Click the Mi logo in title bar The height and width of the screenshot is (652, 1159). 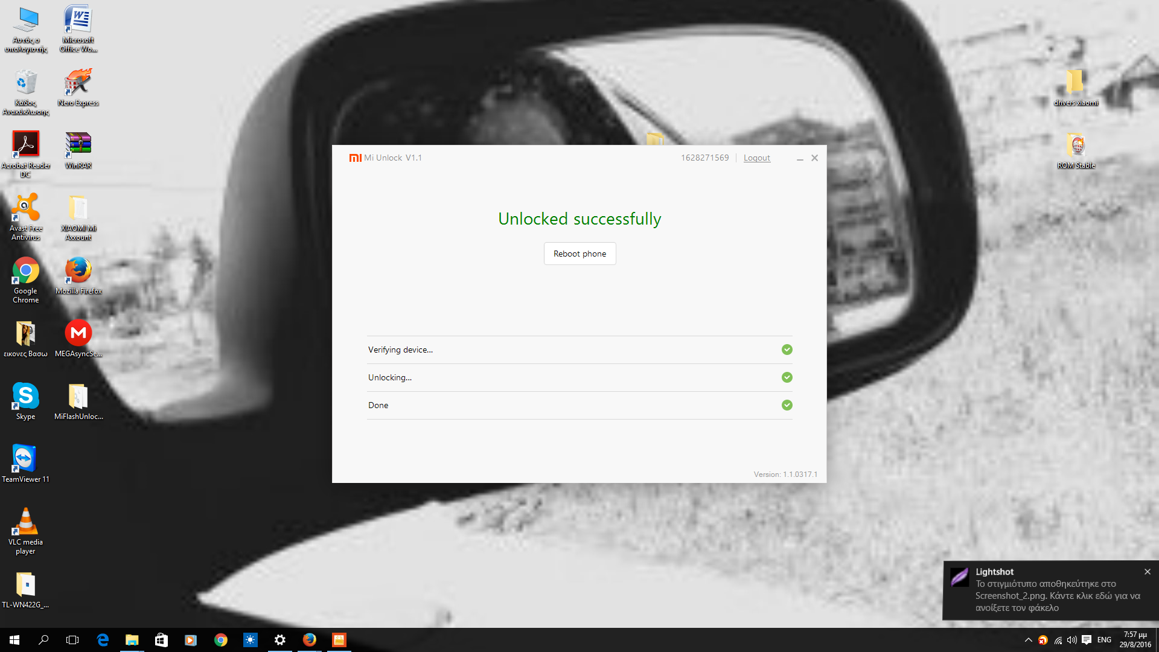[x=355, y=158]
